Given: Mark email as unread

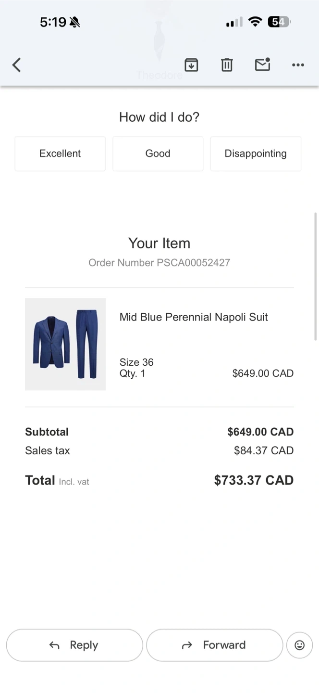Looking at the screenshot, I should point(262,64).
